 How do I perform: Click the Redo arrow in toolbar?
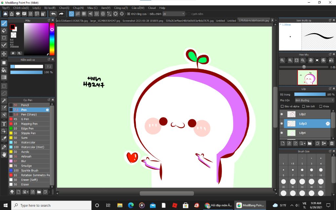[x=61, y=14]
